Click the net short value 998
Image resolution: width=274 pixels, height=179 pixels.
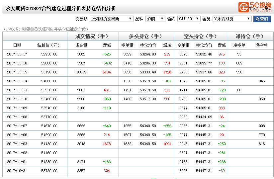(x=262, y=126)
